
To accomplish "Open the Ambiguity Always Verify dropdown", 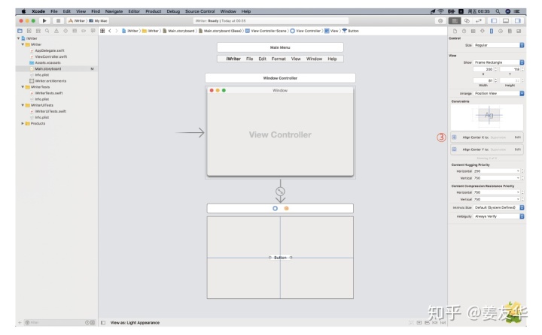I will pos(499,216).
